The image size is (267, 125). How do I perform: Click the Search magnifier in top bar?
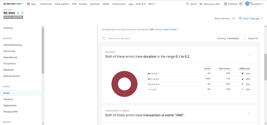tap(188, 4)
